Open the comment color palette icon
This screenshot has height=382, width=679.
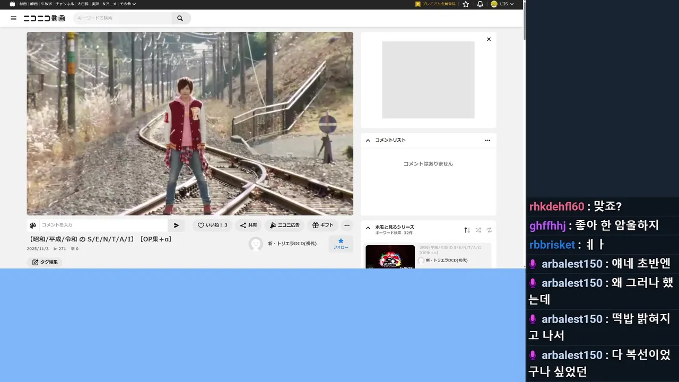pos(33,225)
